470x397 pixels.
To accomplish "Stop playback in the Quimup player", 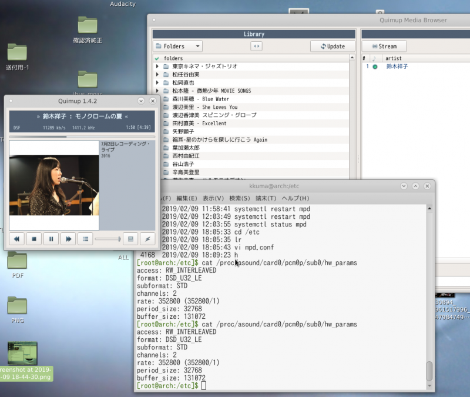I will click(x=33, y=239).
